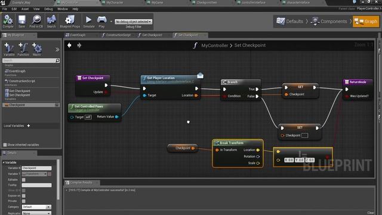Add a local variable with plus
Image resolution: width=382 pixels, height=215 pixels.
(29, 126)
